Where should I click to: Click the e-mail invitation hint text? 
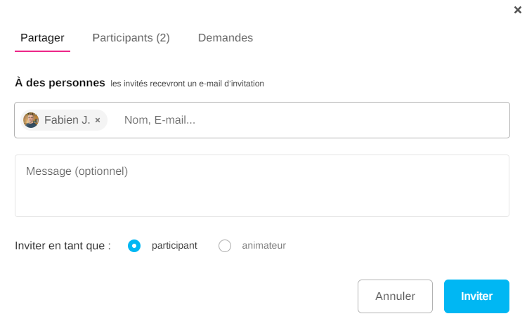click(187, 84)
